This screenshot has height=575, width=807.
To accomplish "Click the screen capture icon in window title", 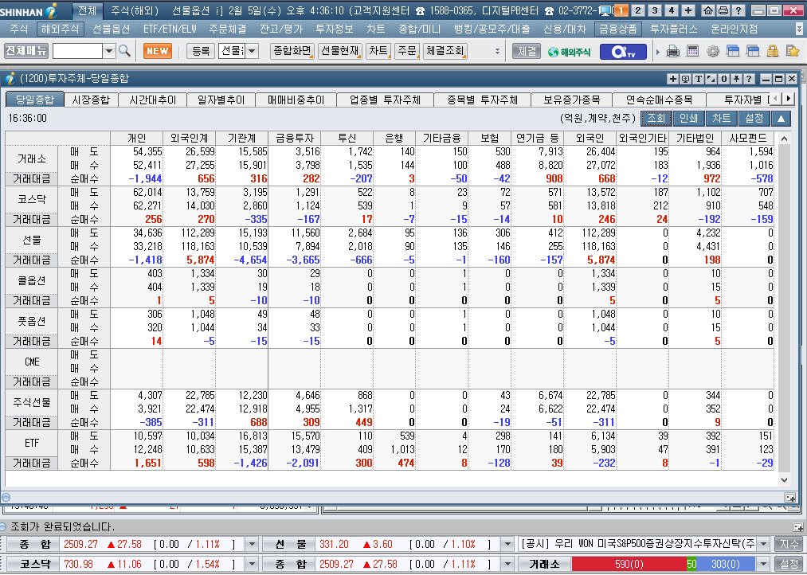I will tap(686, 79).
